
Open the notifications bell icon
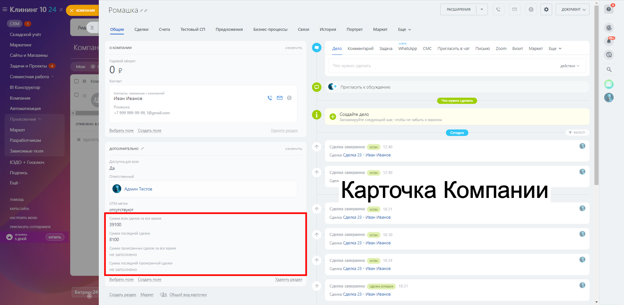pyautogui.click(x=609, y=41)
